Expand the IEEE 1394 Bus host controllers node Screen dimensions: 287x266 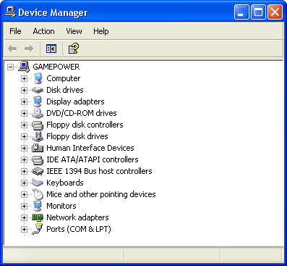click(24, 171)
